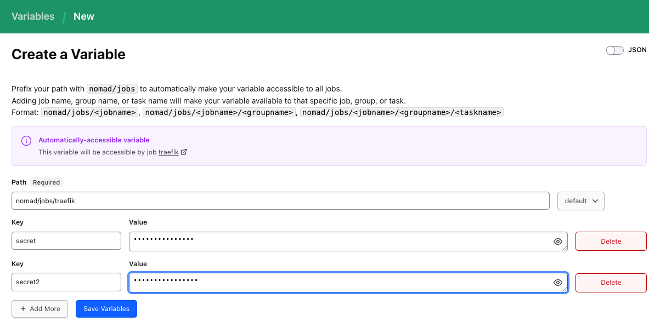Toggle the JSON view switch

coord(614,50)
